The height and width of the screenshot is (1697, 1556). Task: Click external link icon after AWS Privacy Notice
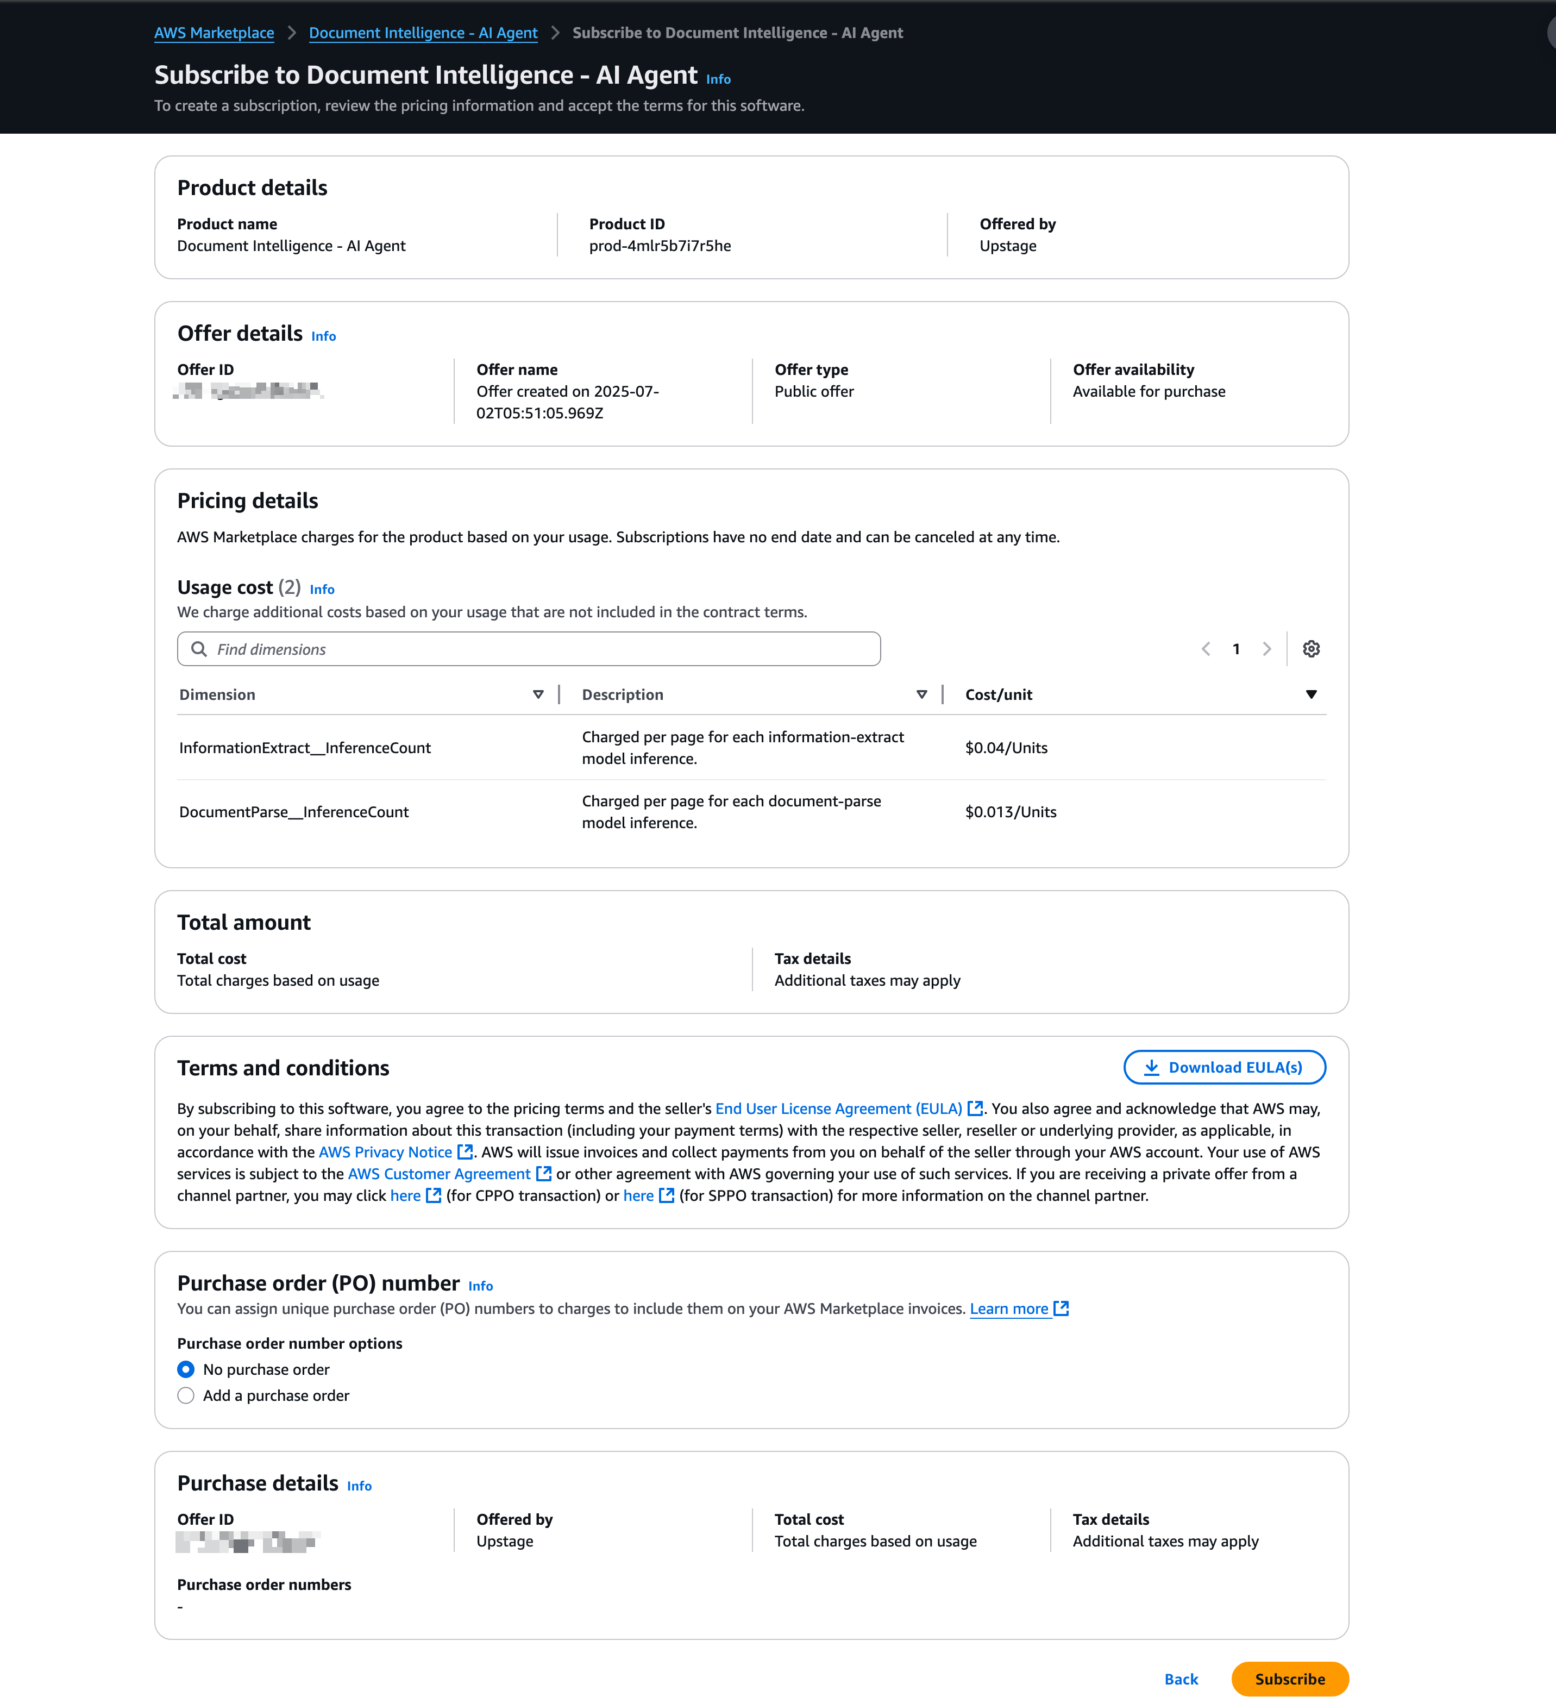click(465, 1151)
